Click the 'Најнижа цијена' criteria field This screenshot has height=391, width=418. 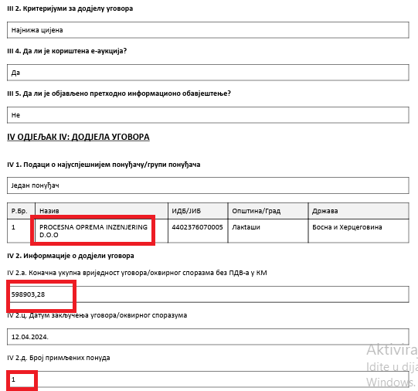pyautogui.click(x=208, y=30)
